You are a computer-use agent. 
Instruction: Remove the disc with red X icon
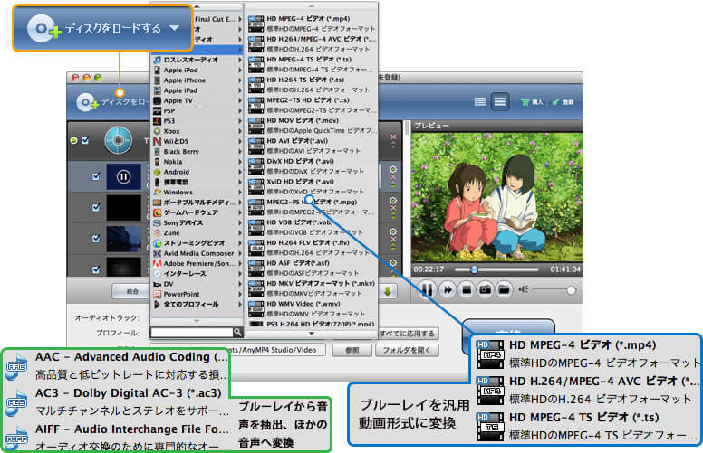[x=393, y=137]
